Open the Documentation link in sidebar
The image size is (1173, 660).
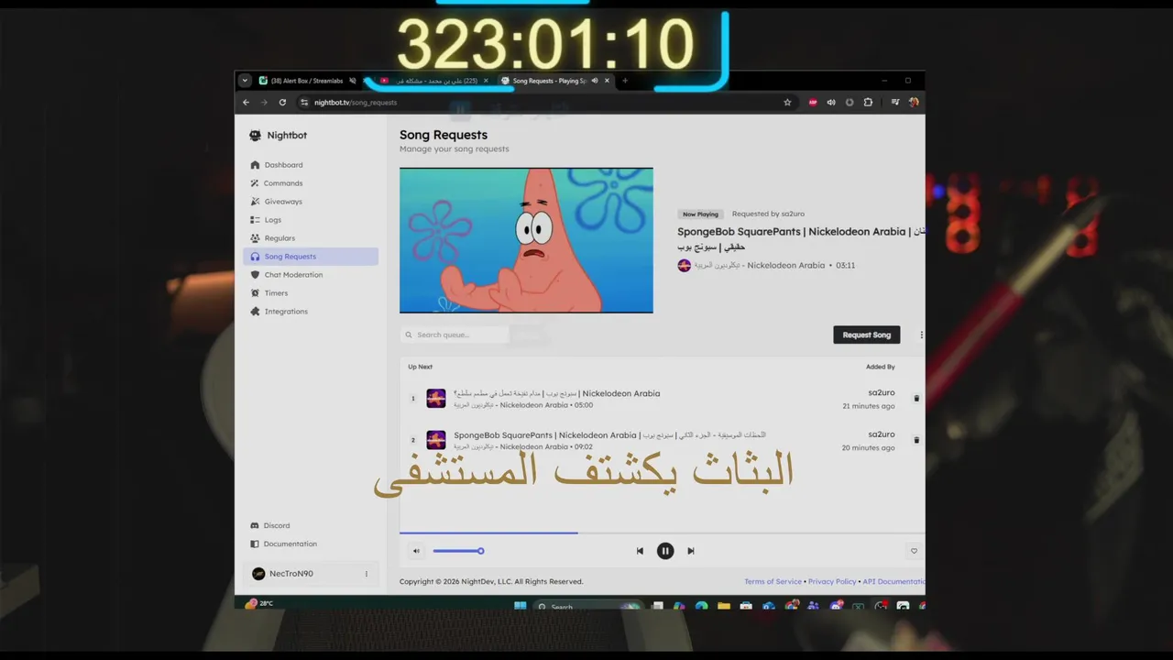point(311,544)
